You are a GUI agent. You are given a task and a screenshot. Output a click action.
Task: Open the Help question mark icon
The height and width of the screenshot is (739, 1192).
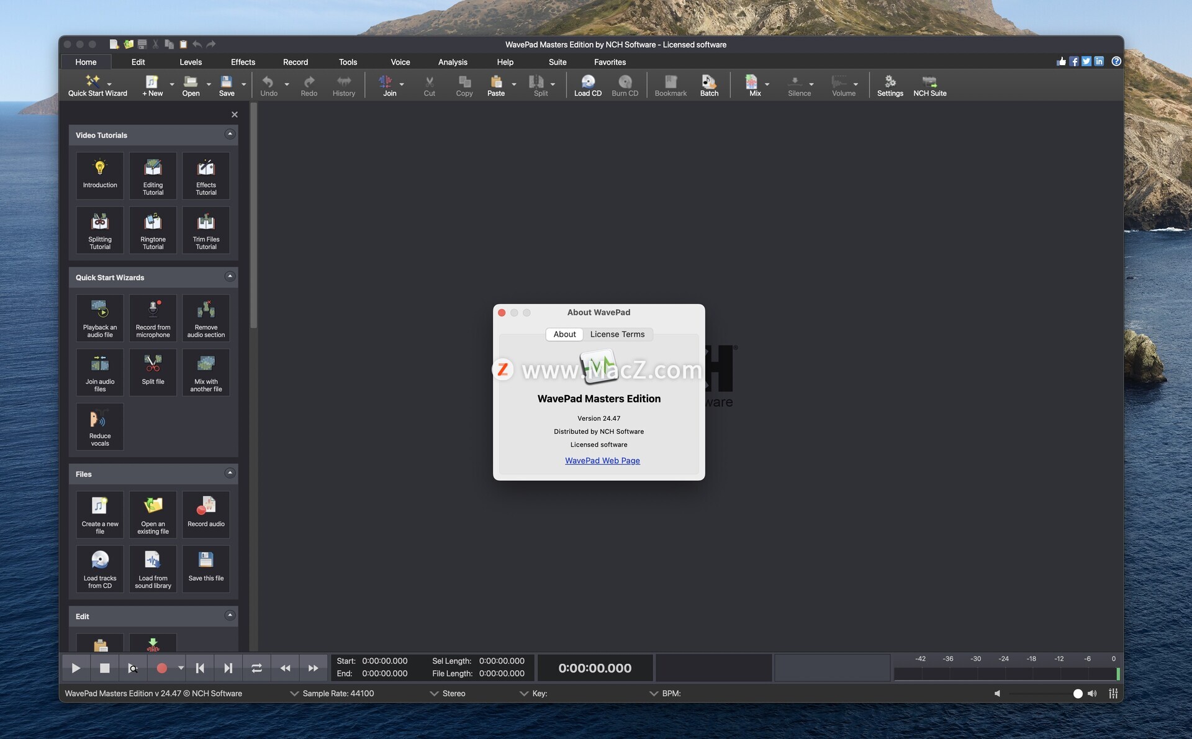coord(1116,61)
